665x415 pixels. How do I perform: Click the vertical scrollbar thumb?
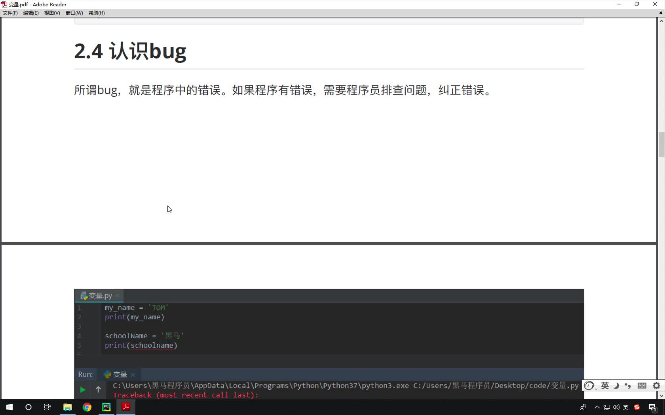pos(661,145)
